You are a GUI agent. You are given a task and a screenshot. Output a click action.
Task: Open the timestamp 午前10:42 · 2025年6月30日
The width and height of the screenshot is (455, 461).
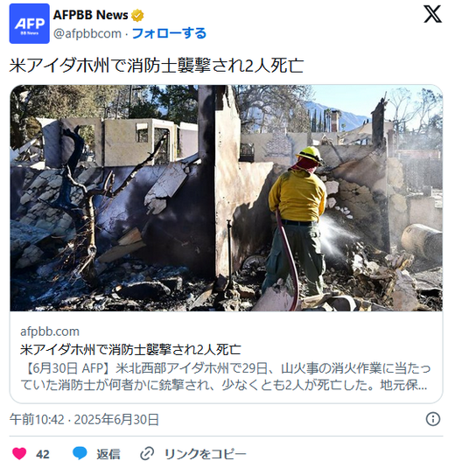tap(84, 419)
